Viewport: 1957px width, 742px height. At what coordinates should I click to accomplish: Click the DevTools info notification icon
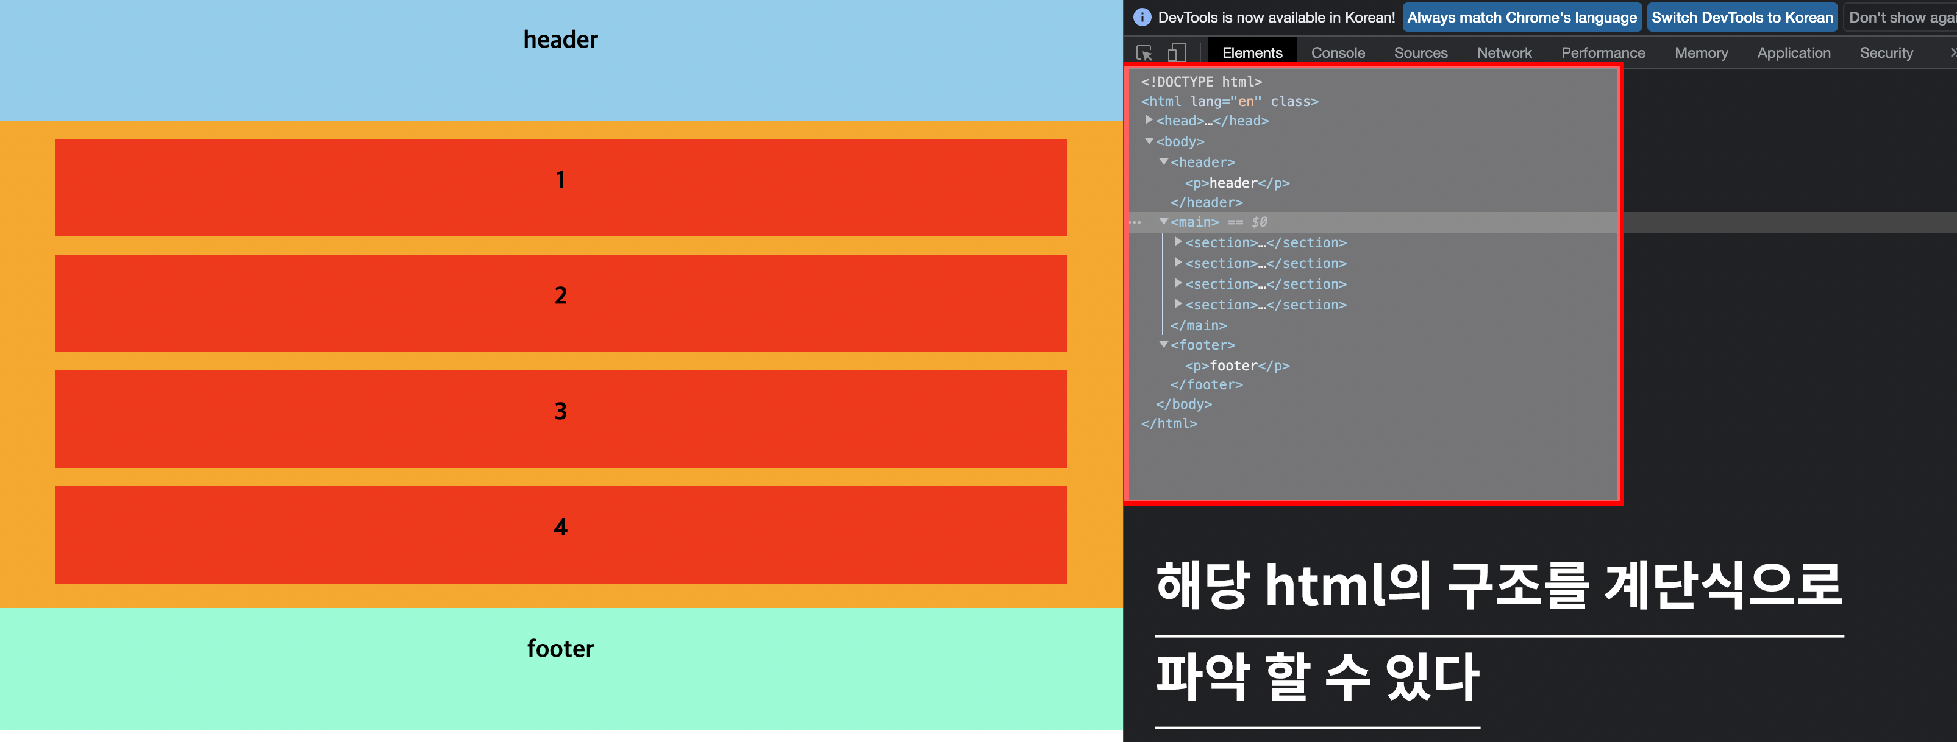1142,18
